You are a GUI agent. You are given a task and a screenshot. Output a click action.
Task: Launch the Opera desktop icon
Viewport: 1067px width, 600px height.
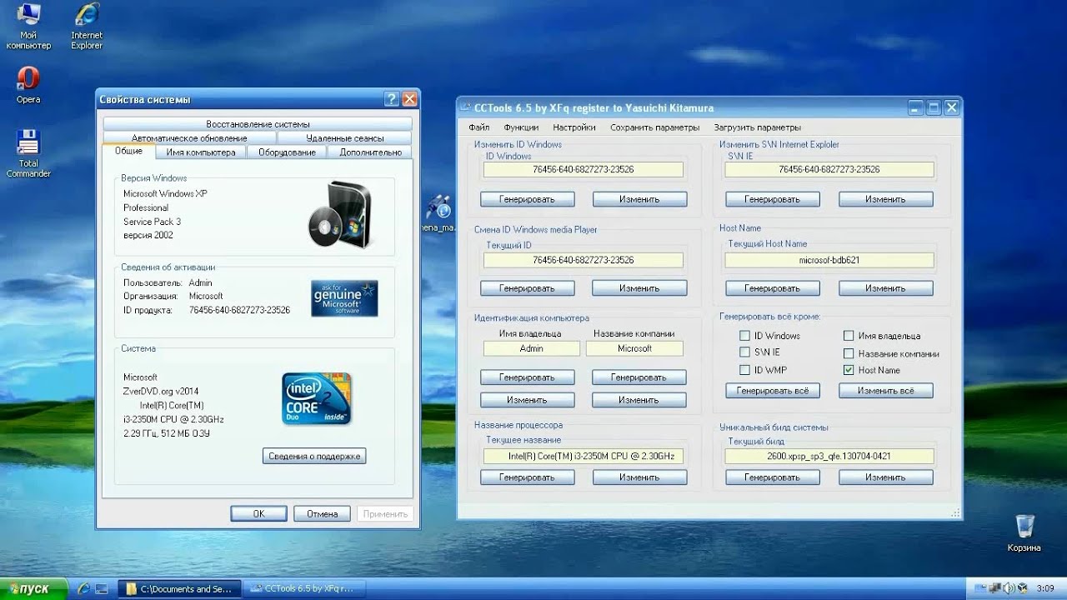point(28,85)
